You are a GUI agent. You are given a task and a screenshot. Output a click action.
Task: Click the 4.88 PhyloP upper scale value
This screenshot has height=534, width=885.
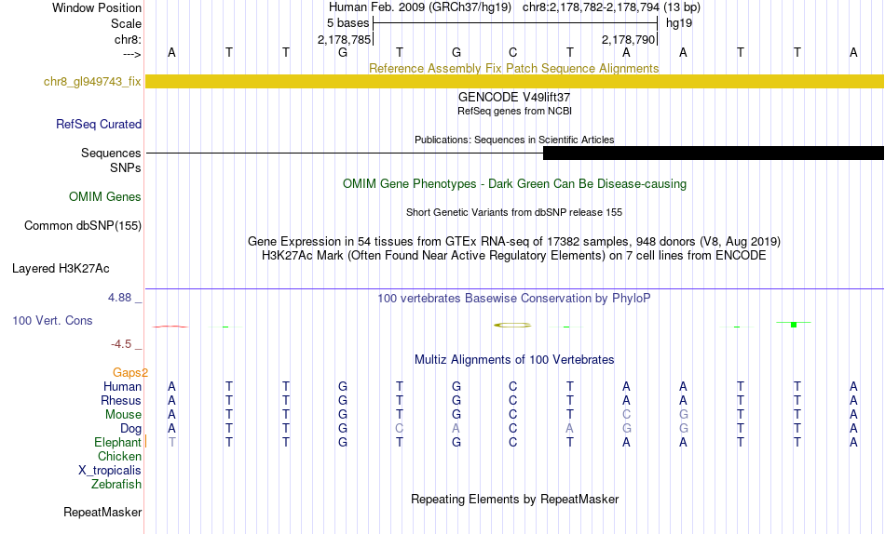119,297
